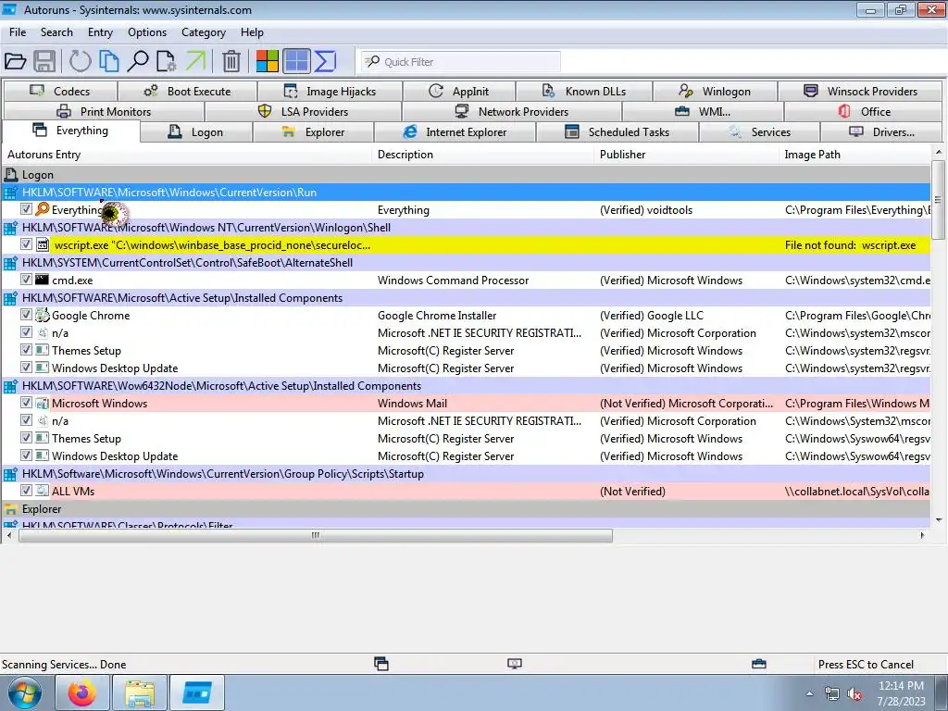Uncheck first Themes Setup checkbox under HKLM\SOFTWARE

coord(26,349)
